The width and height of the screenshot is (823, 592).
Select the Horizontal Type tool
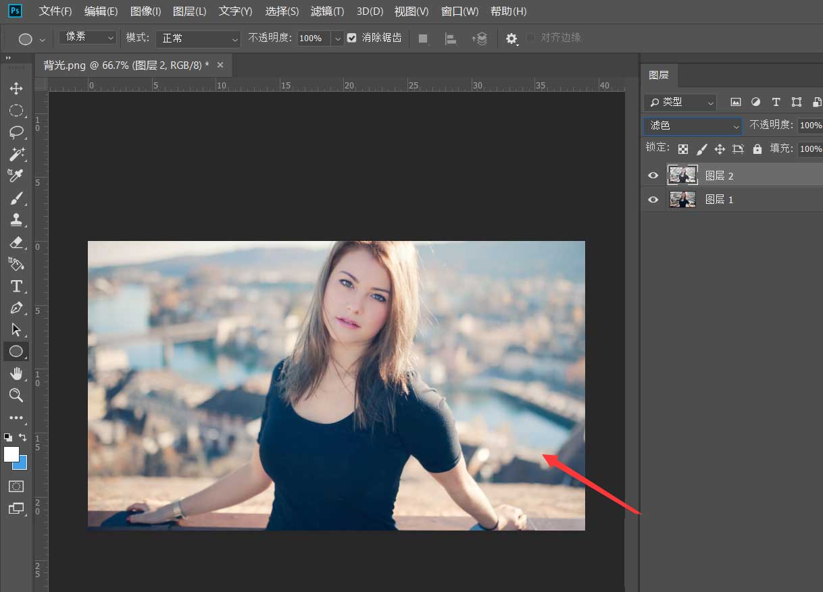click(16, 286)
